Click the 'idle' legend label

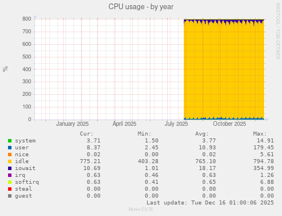[22, 161]
